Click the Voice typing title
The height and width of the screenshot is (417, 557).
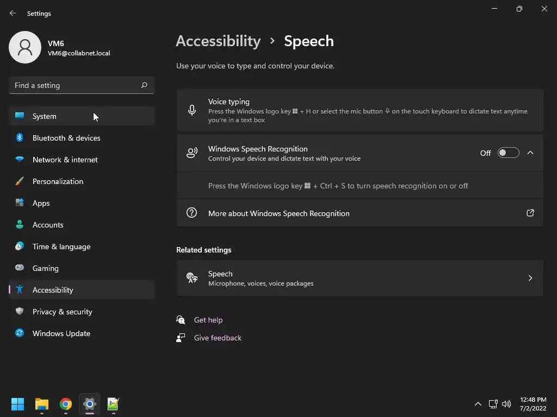pos(229,102)
